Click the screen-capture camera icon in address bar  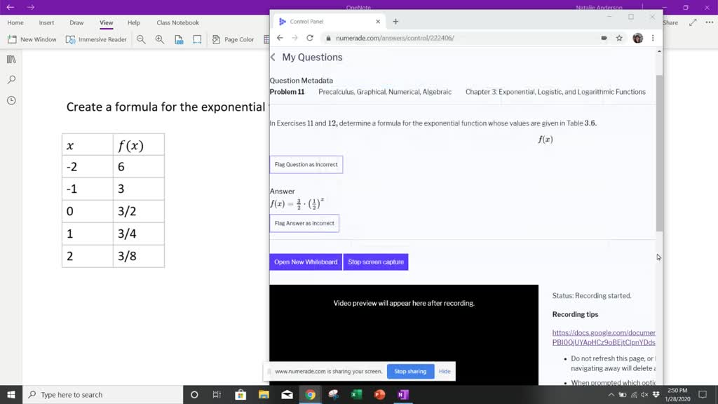pos(604,38)
